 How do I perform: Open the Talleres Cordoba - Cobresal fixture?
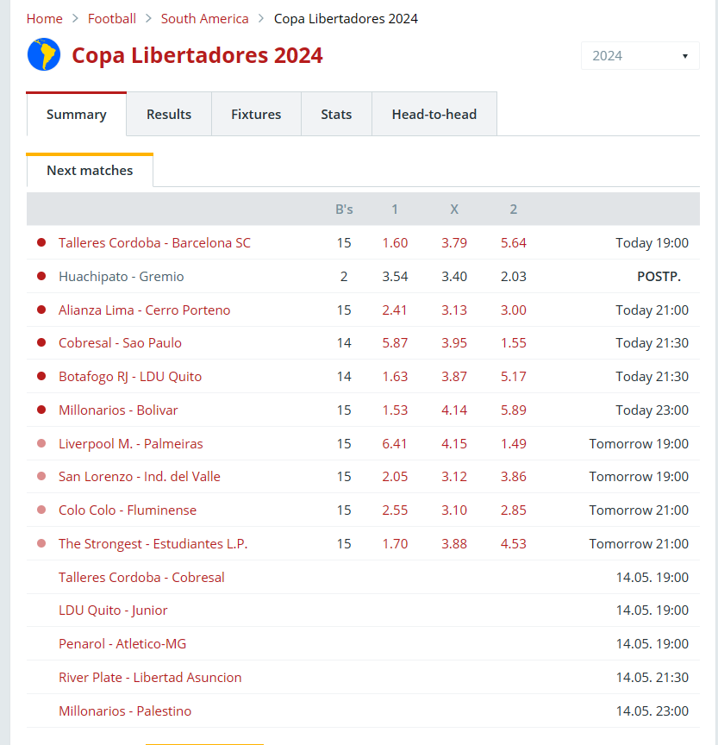141,577
